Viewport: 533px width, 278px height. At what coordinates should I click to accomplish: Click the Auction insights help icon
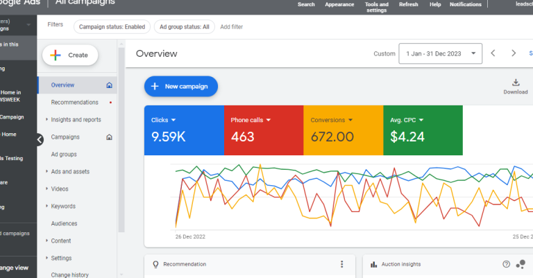pyautogui.click(x=506, y=264)
